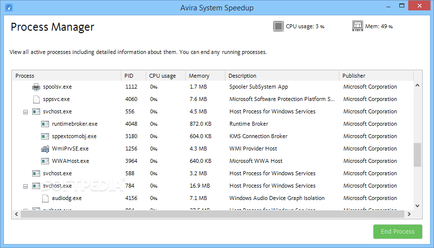Click the WmiPrvSE.exe process icon
Viewport: 434px width, 248px height.
pos(45,149)
